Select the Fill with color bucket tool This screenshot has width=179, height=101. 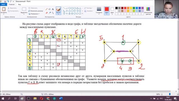(x=50, y=9)
